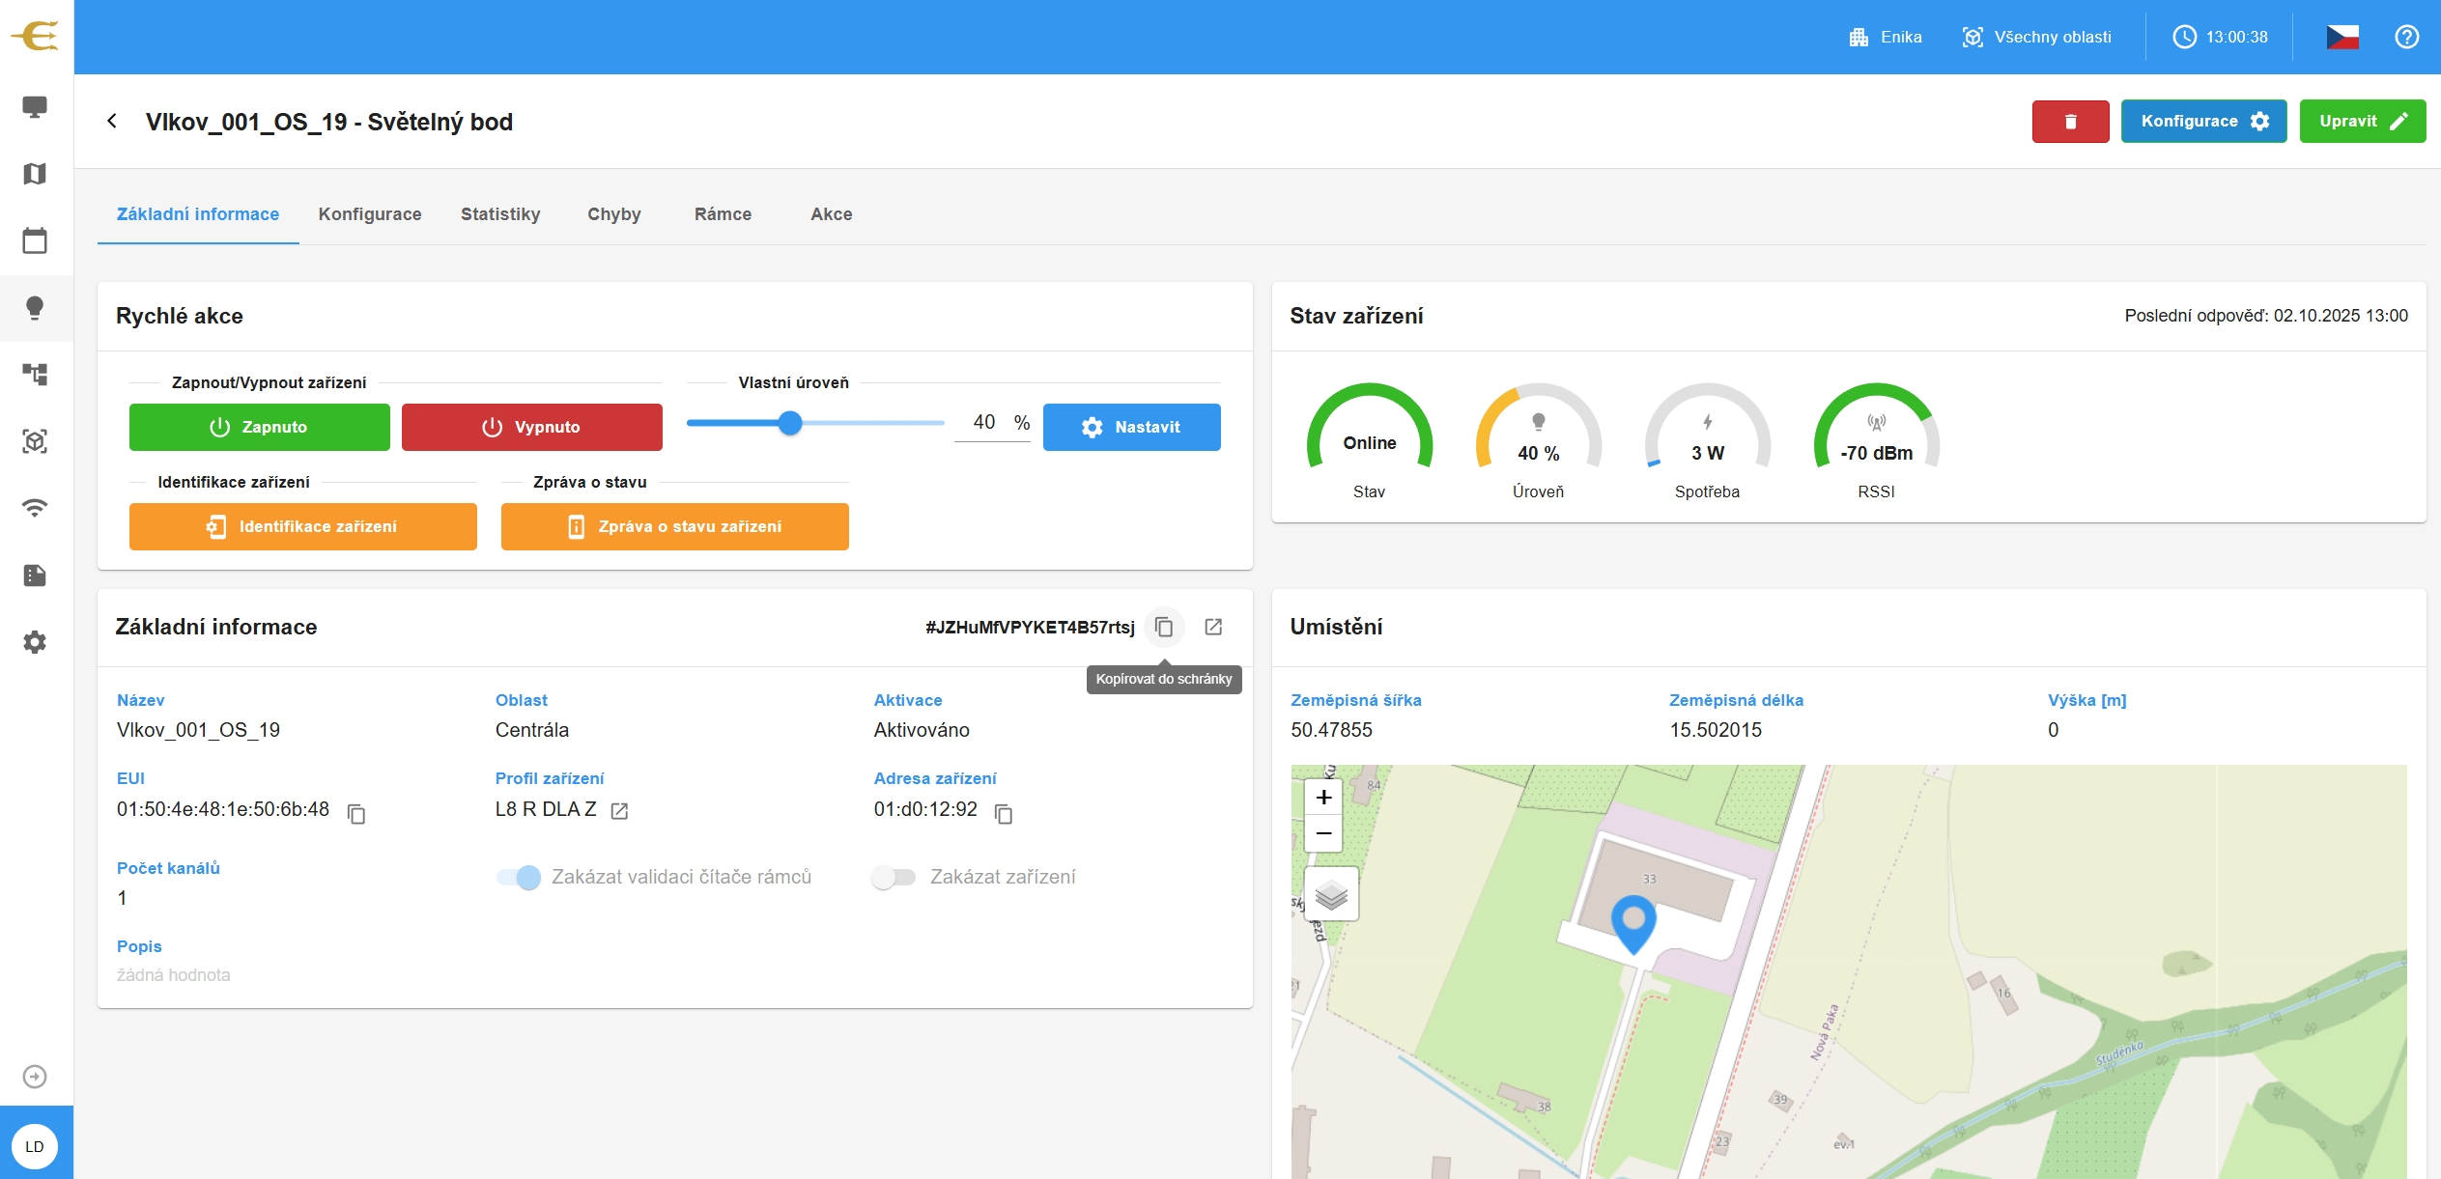Open the wifi network sidebar icon
The image size is (2441, 1179).
(x=35, y=508)
